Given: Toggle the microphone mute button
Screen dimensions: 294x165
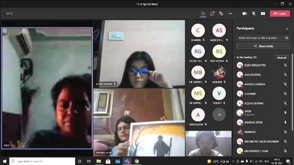Looking at the screenshot, I should [254, 14].
